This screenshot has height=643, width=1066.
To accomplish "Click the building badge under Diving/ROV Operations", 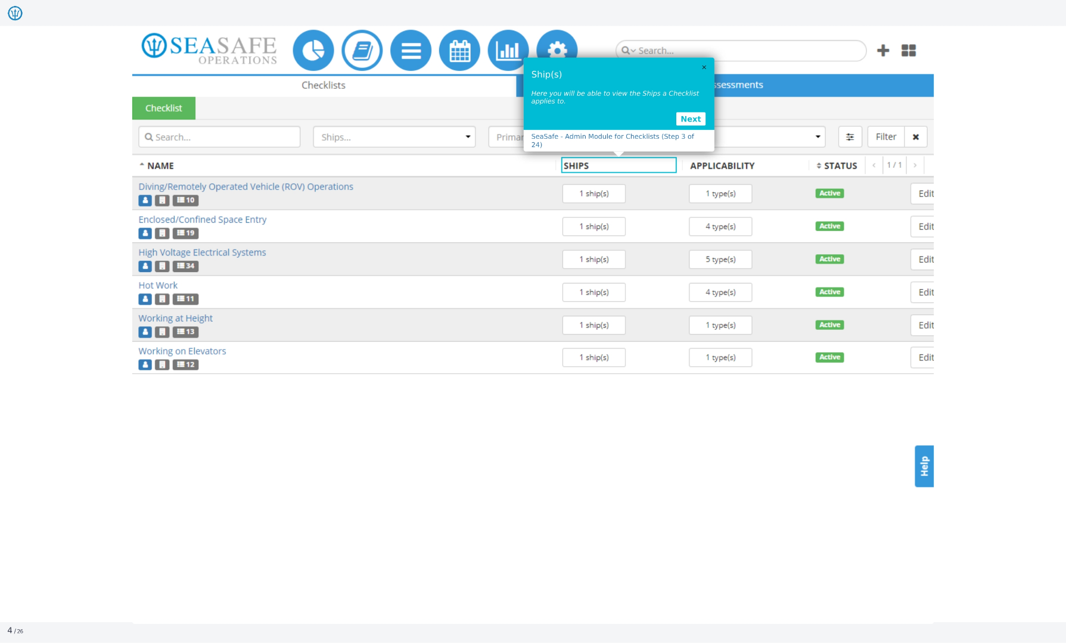I will pos(162,201).
